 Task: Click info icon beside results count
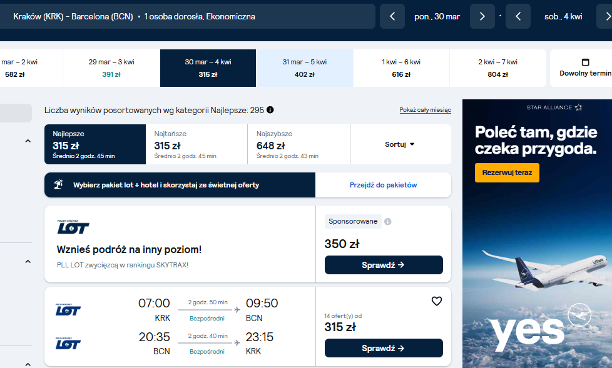click(x=270, y=110)
